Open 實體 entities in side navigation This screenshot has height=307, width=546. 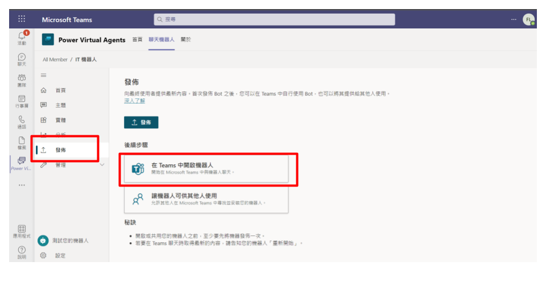point(60,120)
